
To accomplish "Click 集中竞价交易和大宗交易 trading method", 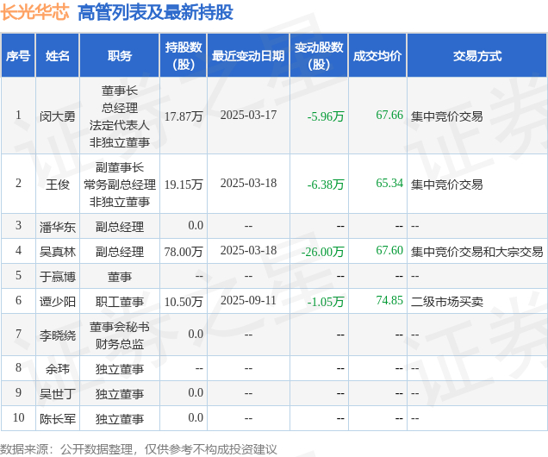I will point(477,252).
